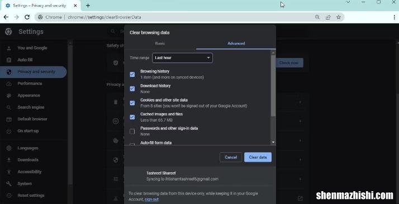Click the sign out link
This screenshot has width=399, height=204.
click(151, 200)
